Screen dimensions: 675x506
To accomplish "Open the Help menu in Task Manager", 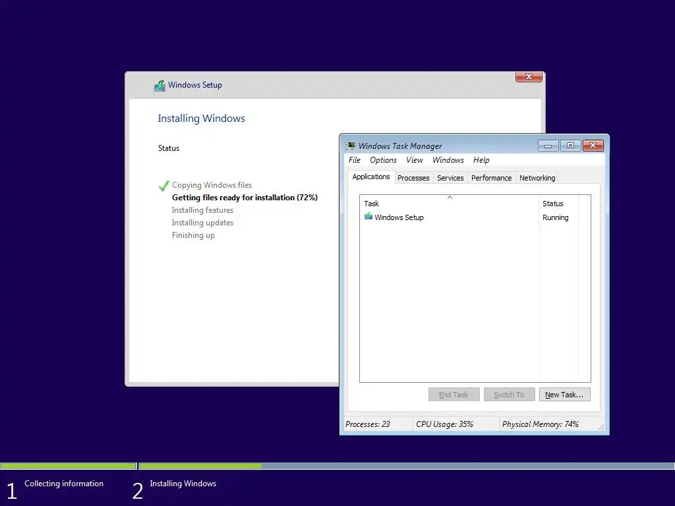I will click(x=481, y=160).
